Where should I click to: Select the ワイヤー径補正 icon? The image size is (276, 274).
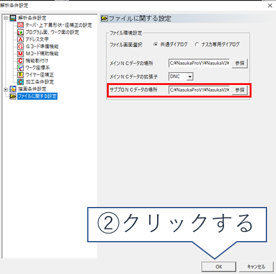20,75
